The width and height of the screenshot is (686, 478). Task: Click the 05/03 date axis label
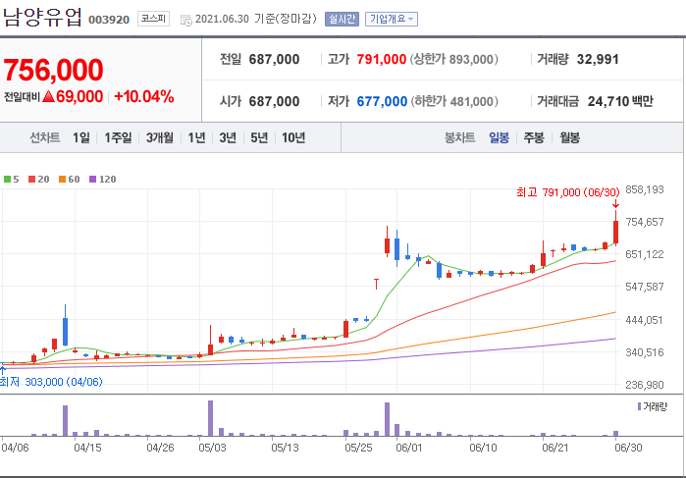tap(212, 448)
